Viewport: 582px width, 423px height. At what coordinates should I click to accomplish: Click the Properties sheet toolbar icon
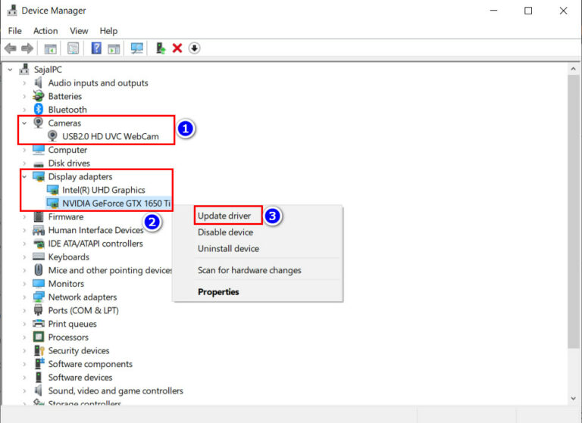point(73,48)
